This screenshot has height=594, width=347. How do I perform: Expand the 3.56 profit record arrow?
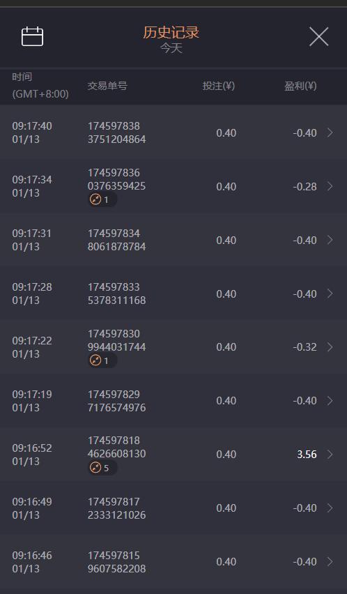coord(330,454)
